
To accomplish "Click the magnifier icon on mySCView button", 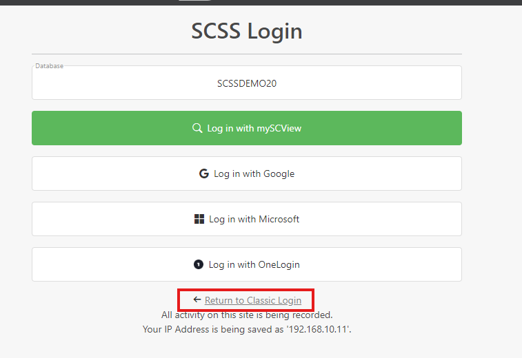I will [197, 128].
